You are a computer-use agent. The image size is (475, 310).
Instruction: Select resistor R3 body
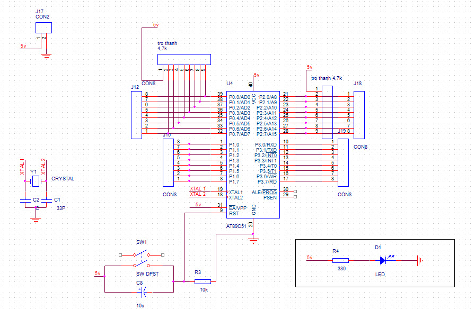click(203, 281)
